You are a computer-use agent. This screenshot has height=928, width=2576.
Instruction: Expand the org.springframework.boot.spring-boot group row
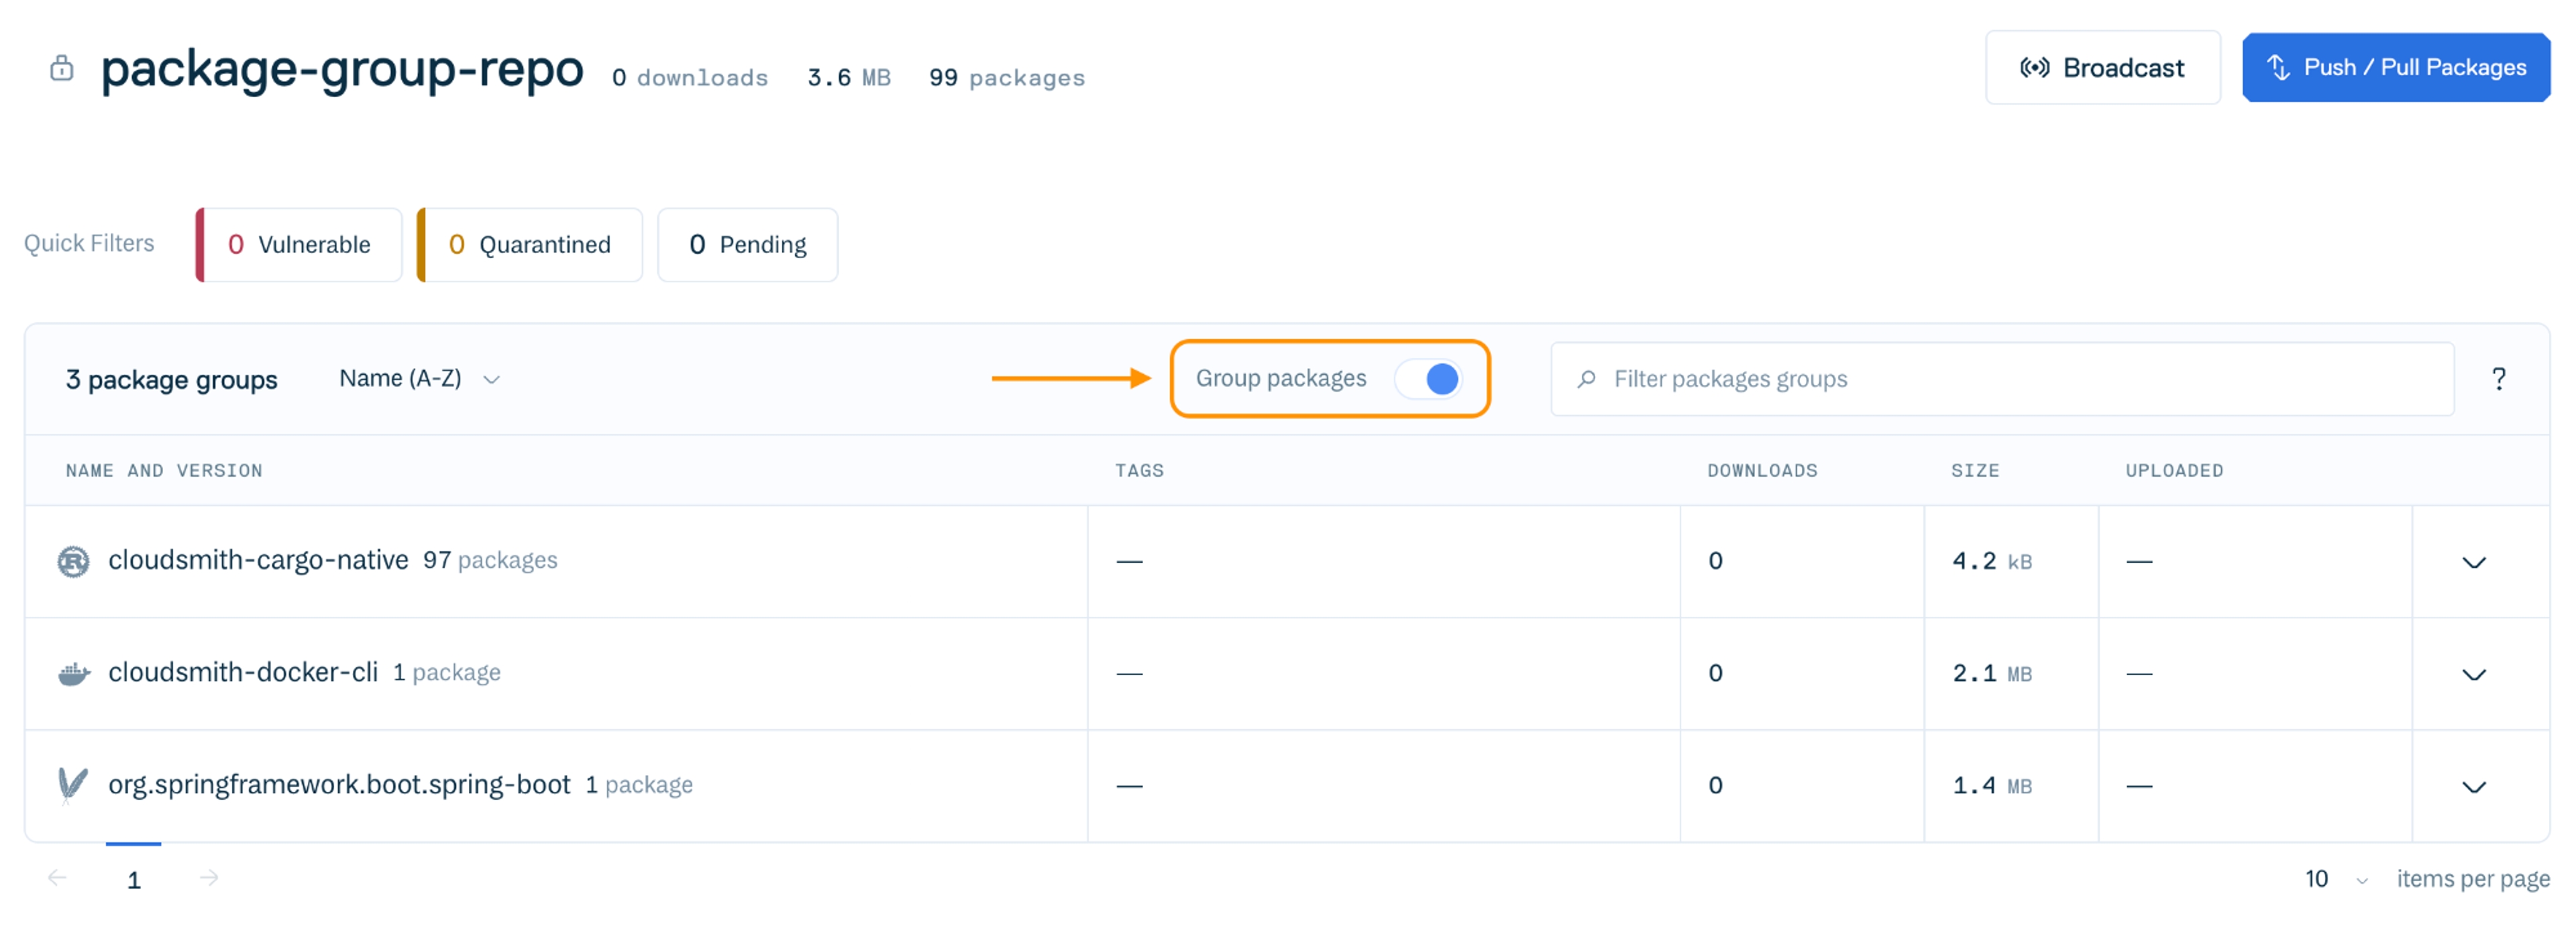click(x=2473, y=786)
